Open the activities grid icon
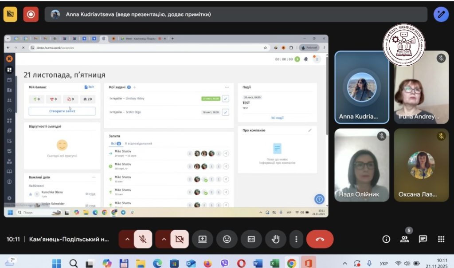 [441, 239]
